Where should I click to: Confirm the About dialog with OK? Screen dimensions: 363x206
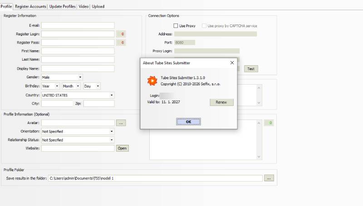point(188,122)
